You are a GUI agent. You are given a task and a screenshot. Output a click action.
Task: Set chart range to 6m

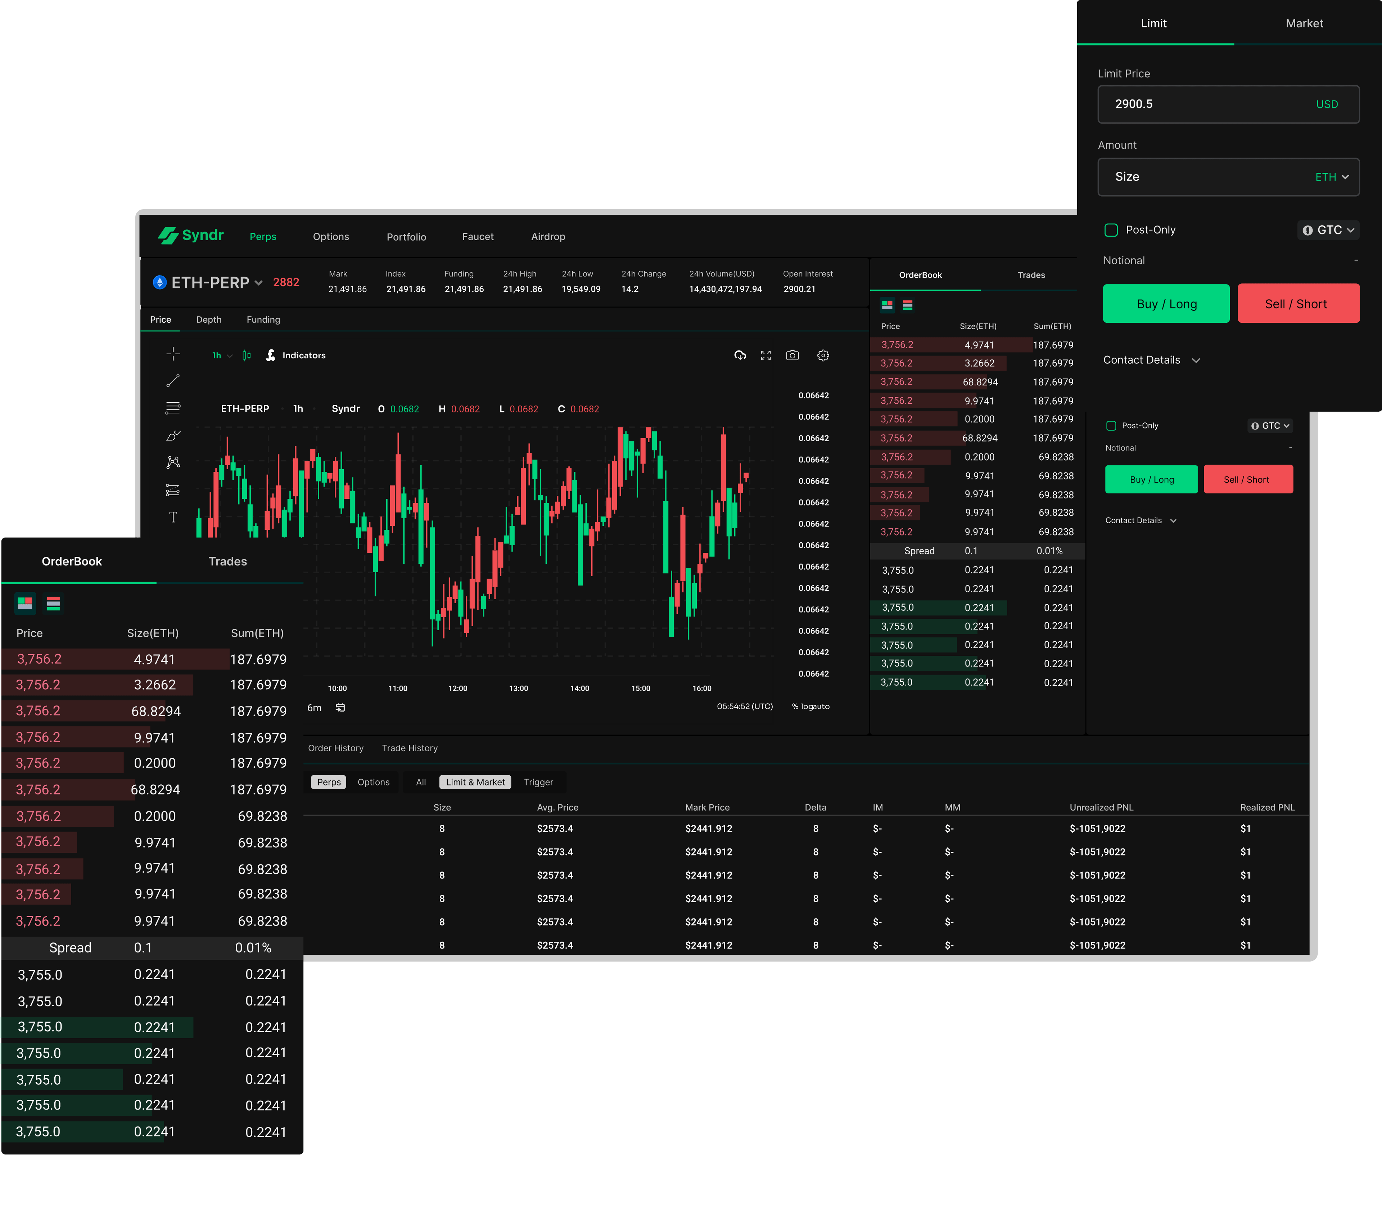(x=315, y=707)
